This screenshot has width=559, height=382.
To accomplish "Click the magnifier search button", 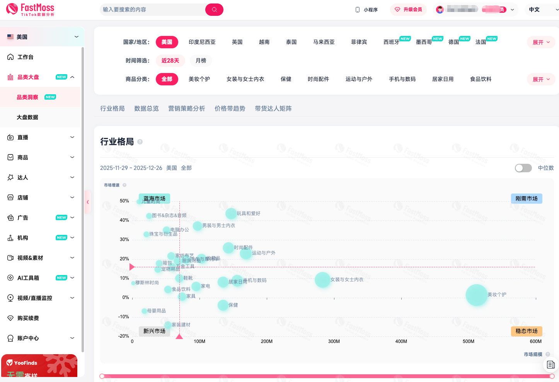I will click(x=214, y=10).
